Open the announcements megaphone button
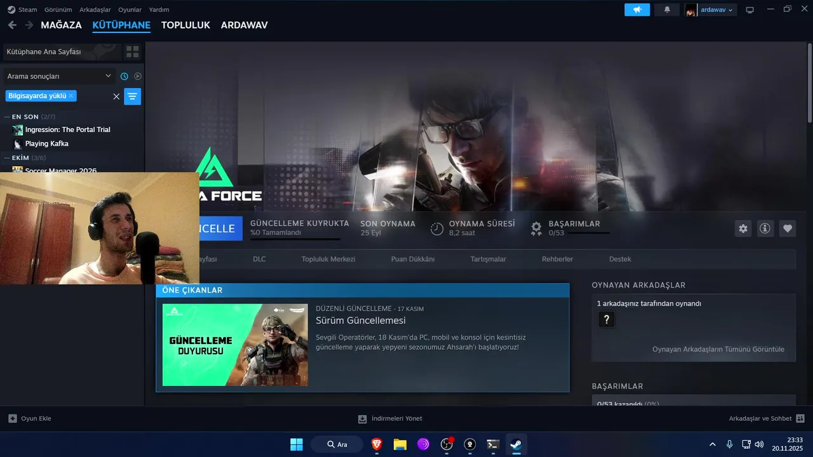 pos(637,10)
